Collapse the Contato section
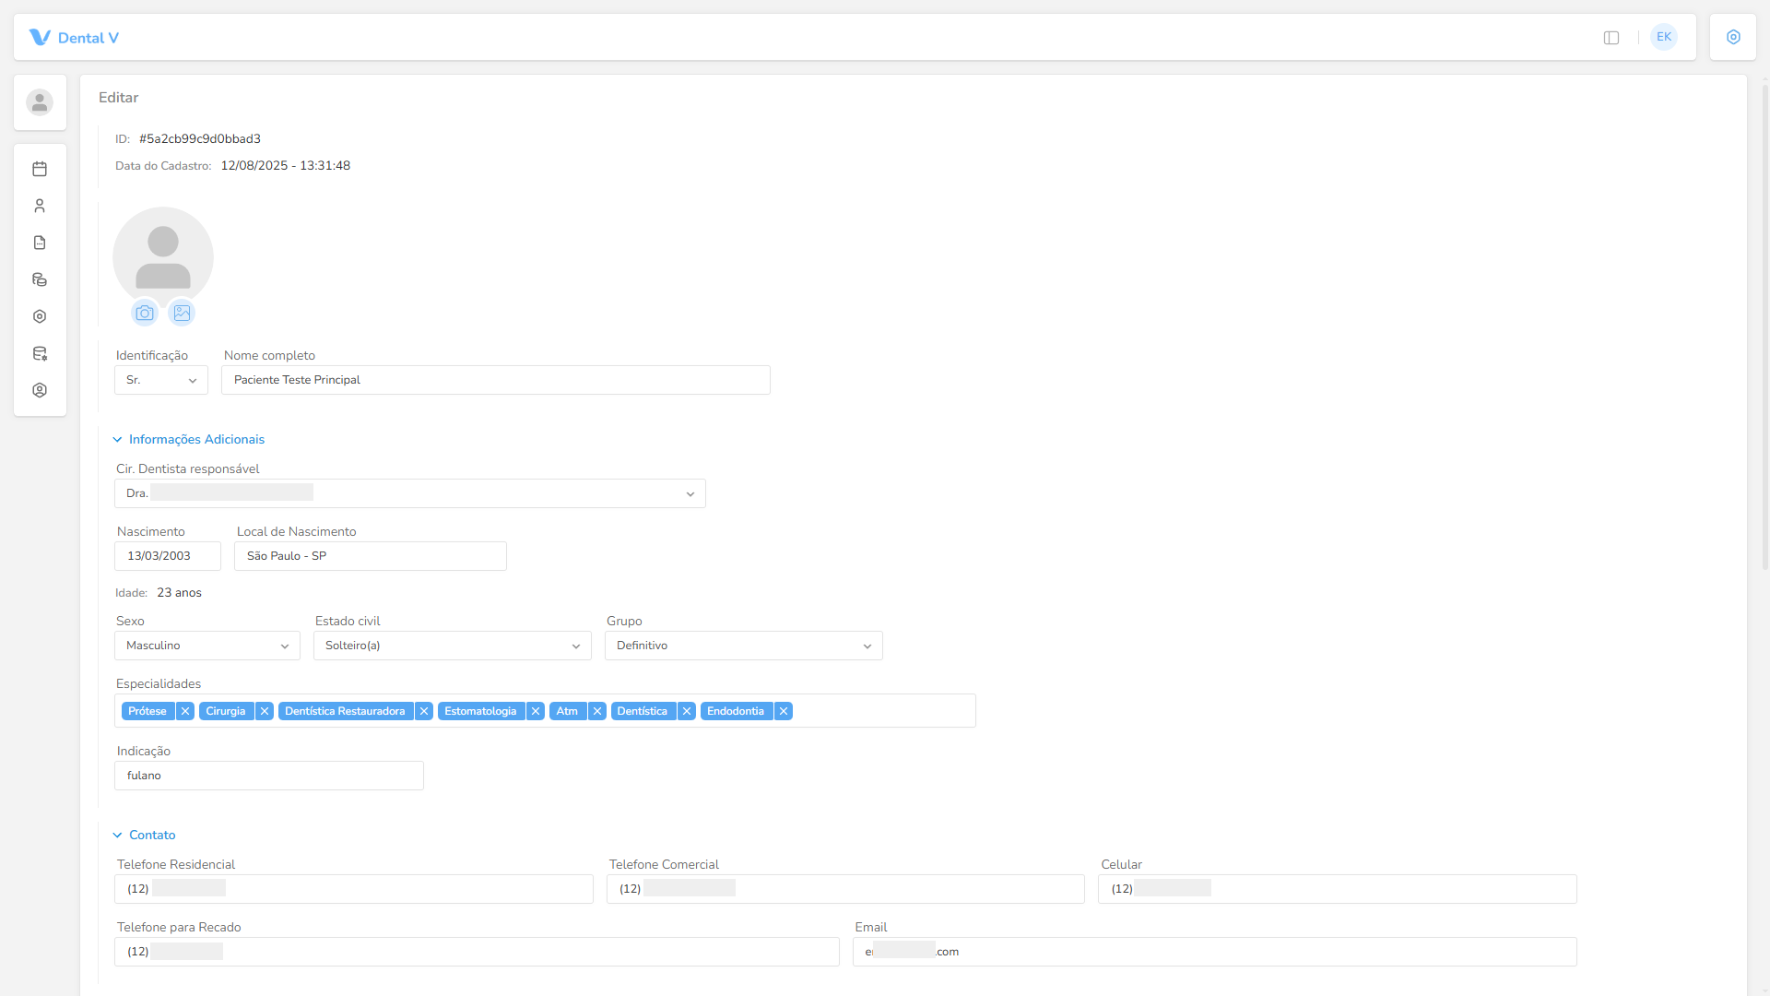Viewport: 1770px width, 996px height. tap(144, 836)
